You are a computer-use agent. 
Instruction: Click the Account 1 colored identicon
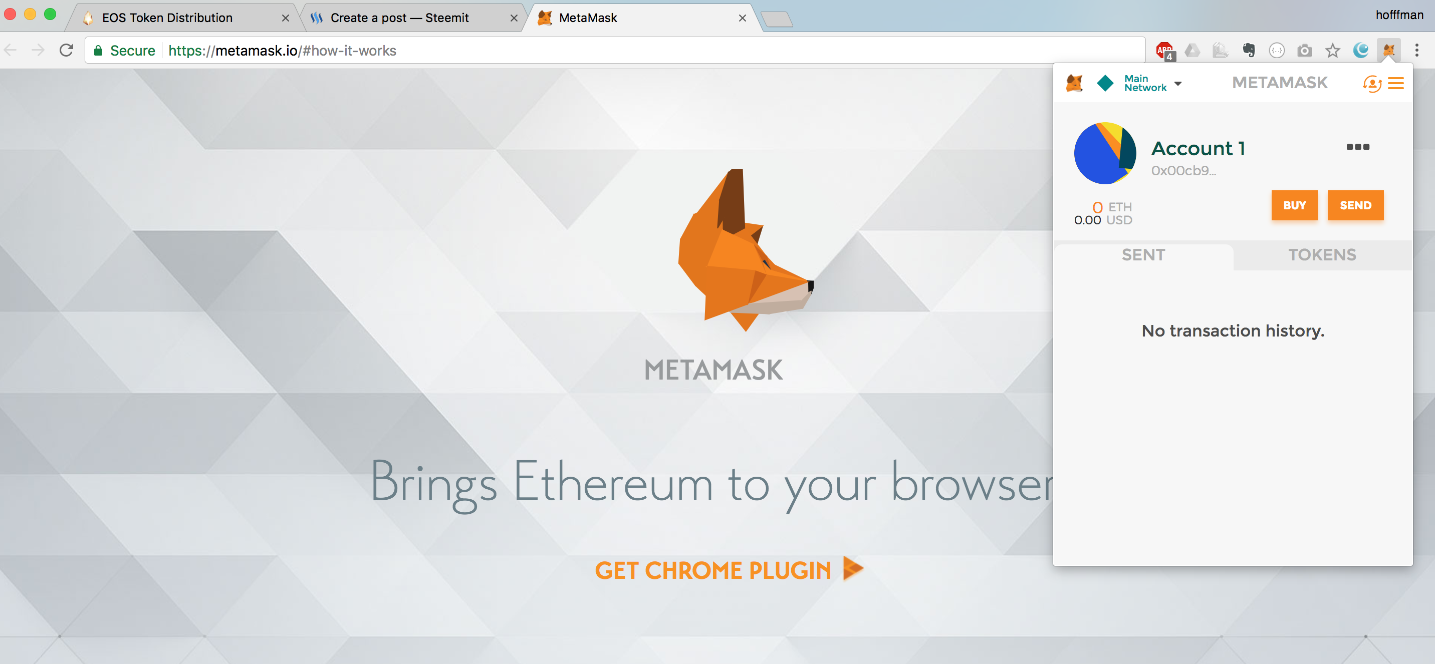(x=1105, y=154)
